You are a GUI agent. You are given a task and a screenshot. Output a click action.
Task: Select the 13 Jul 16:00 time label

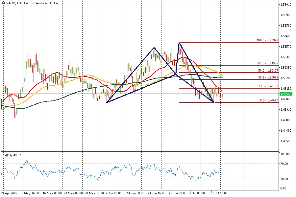[x=219, y=193]
